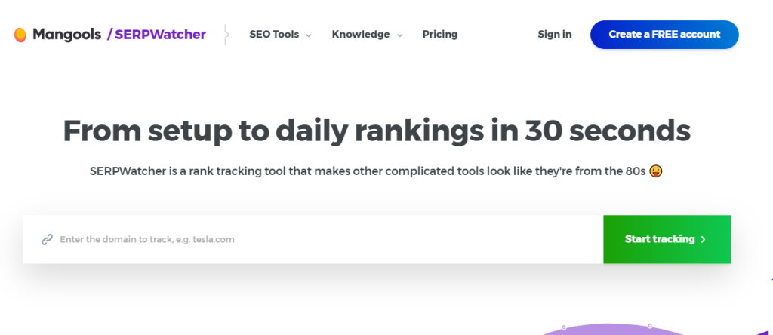Click the tongue-out emoji after 80s

656,171
